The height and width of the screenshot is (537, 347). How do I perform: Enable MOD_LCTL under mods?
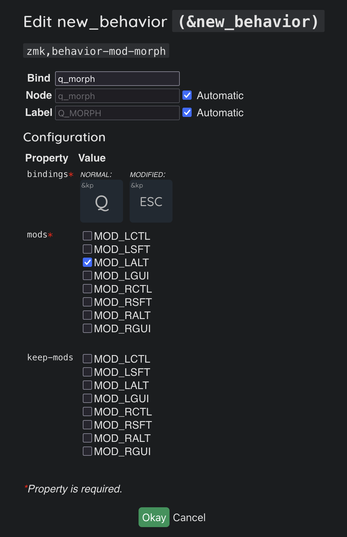click(87, 236)
